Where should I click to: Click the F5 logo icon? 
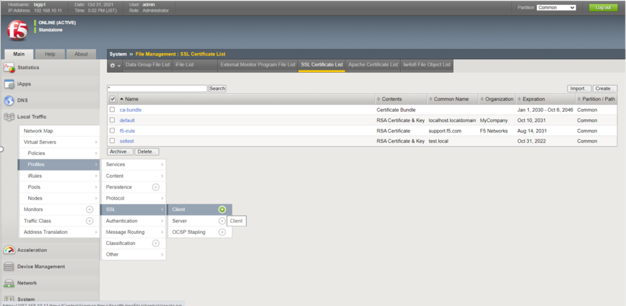(17, 31)
